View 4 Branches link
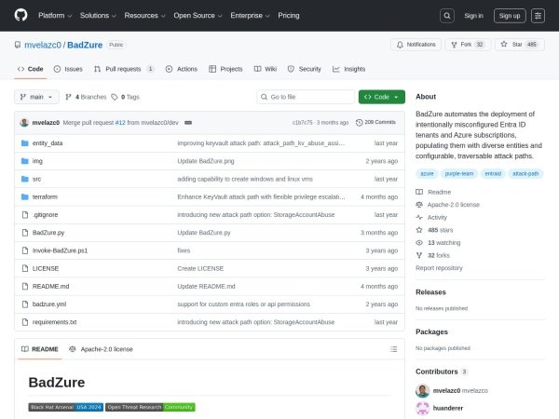This screenshot has height=419, width=559. coord(86,97)
